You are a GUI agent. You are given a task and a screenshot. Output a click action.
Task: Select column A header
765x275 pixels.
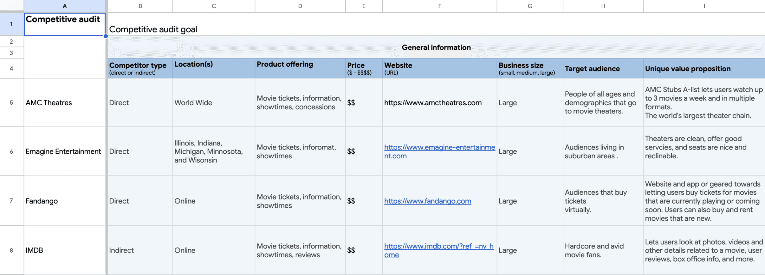coord(65,6)
